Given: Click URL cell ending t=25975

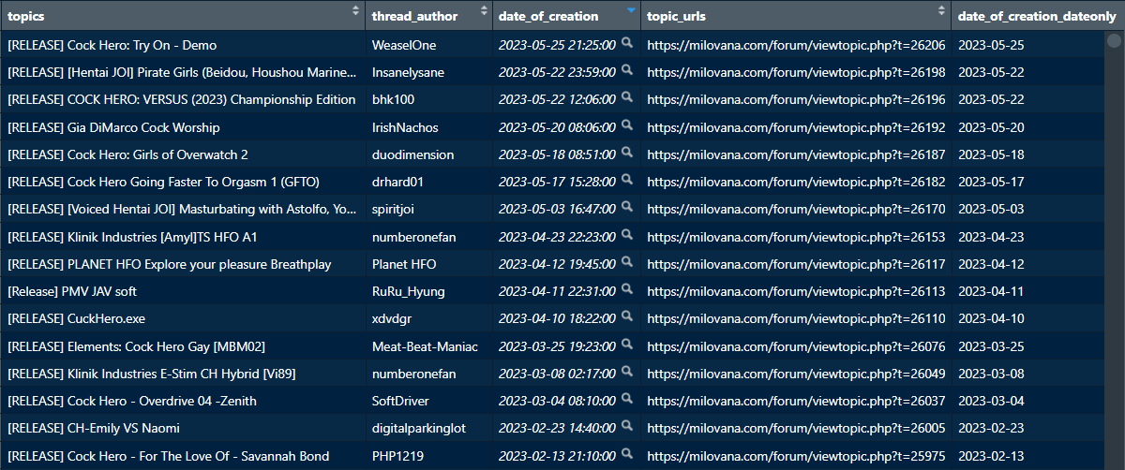Looking at the screenshot, I should coord(796,456).
